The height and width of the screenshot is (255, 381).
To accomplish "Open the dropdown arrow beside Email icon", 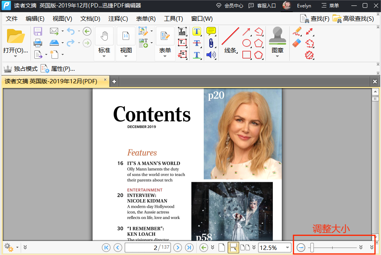I will (x=62, y=31).
